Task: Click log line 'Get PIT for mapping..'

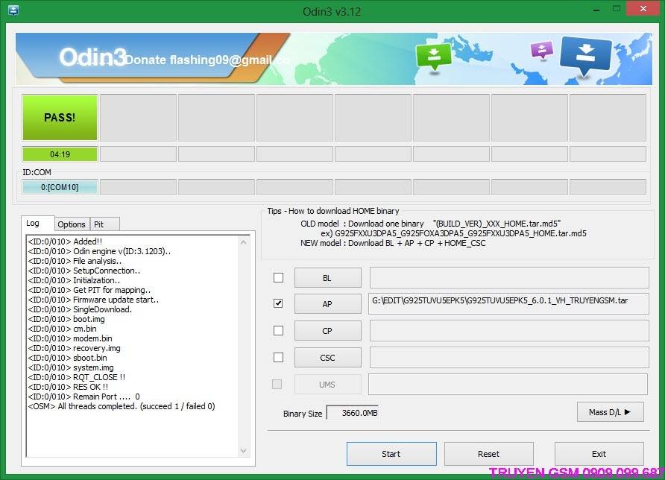Action: point(89,290)
